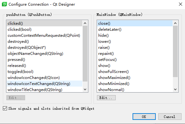Select the showMinimized() slot
The image size is (185, 124).
click(135, 84)
